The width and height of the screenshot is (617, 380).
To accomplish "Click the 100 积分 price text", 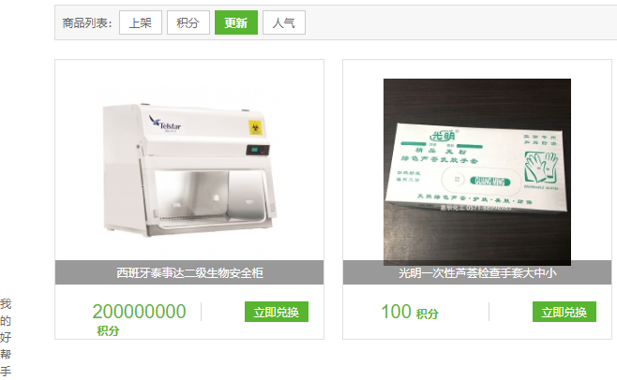I will coord(410,312).
